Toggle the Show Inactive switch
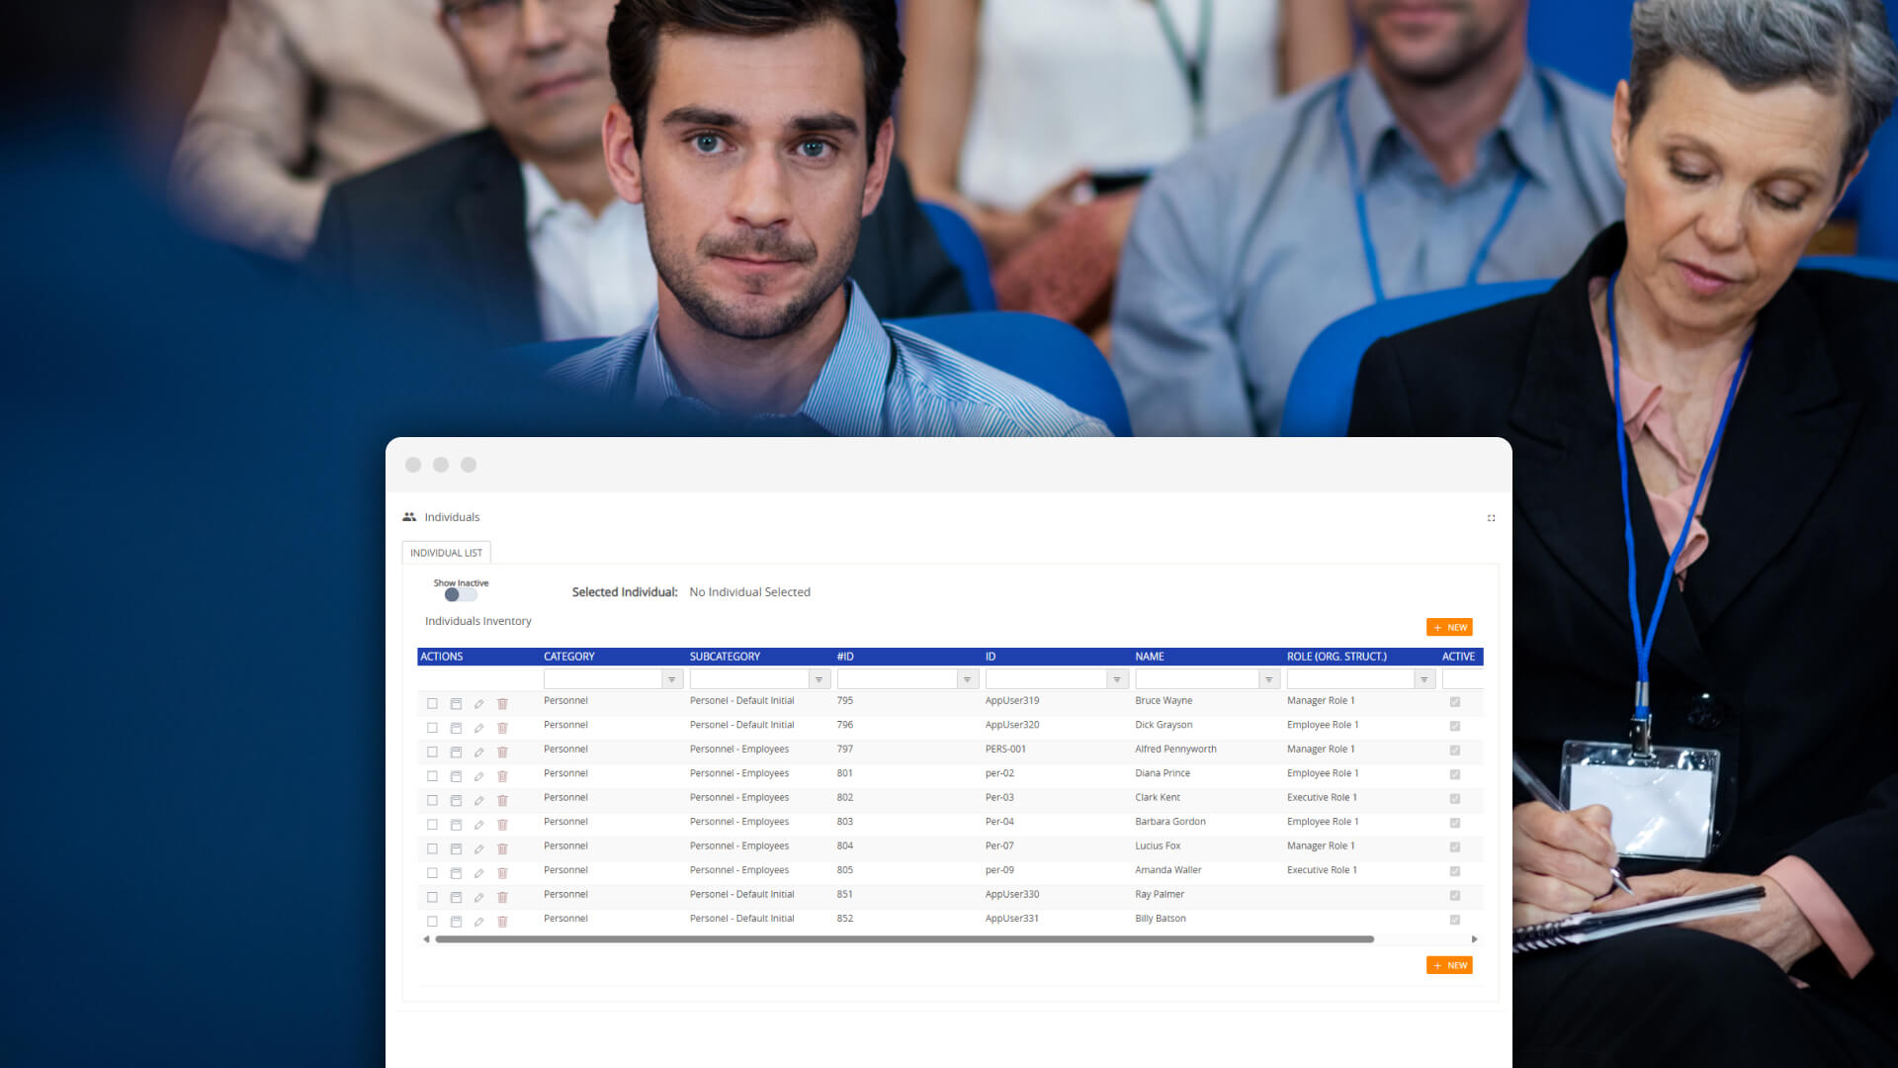This screenshot has width=1898, height=1068. [x=460, y=595]
